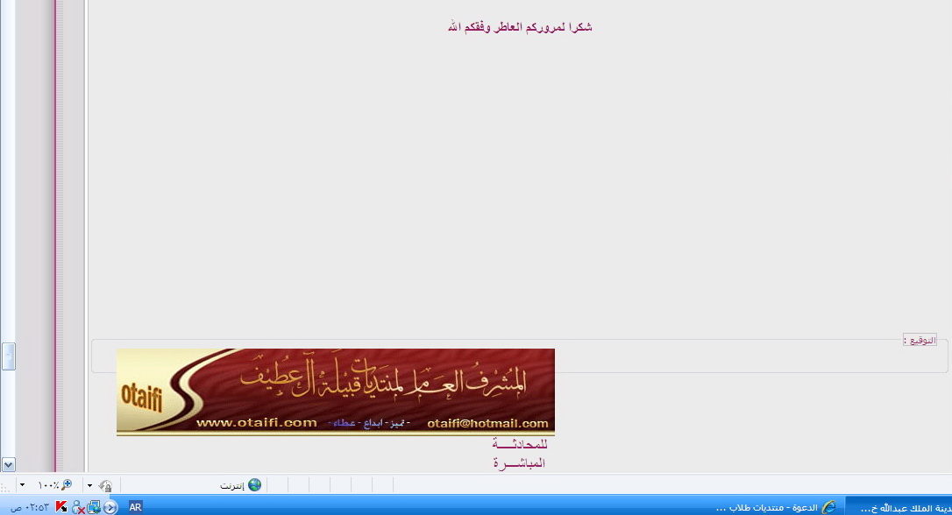The height and width of the screenshot is (515, 952).
Task: Expand the security options dropdown arrow
Action: pyautogui.click(x=89, y=485)
